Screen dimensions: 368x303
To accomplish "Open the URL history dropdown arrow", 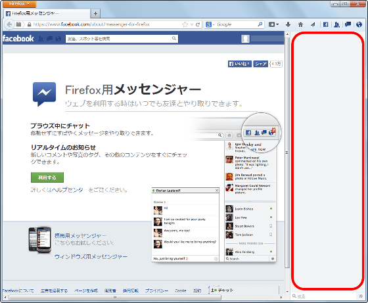I will 192,24.
